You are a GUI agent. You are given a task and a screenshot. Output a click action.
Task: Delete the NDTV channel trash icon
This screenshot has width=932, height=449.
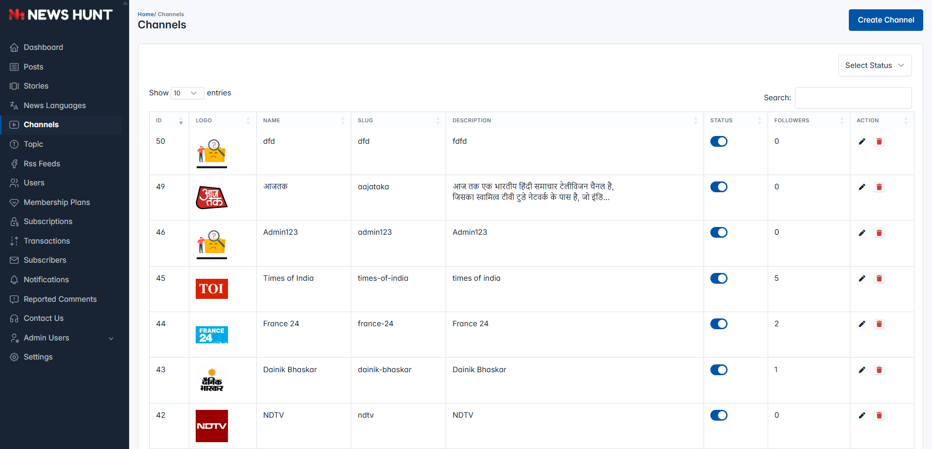[879, 415]
